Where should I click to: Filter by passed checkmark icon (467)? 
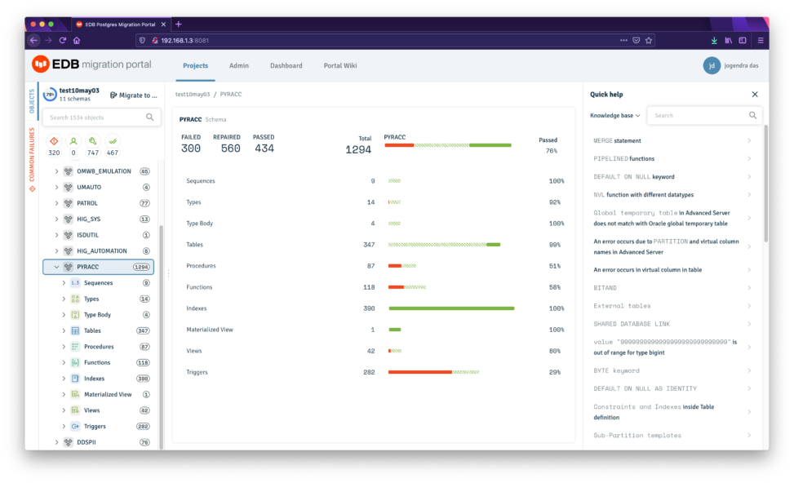[x=113, y=141]
